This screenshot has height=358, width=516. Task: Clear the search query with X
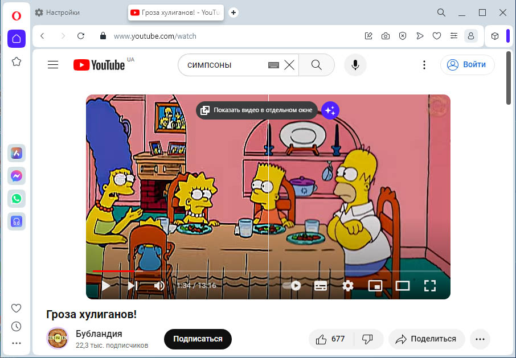click(x=289, y=65)
